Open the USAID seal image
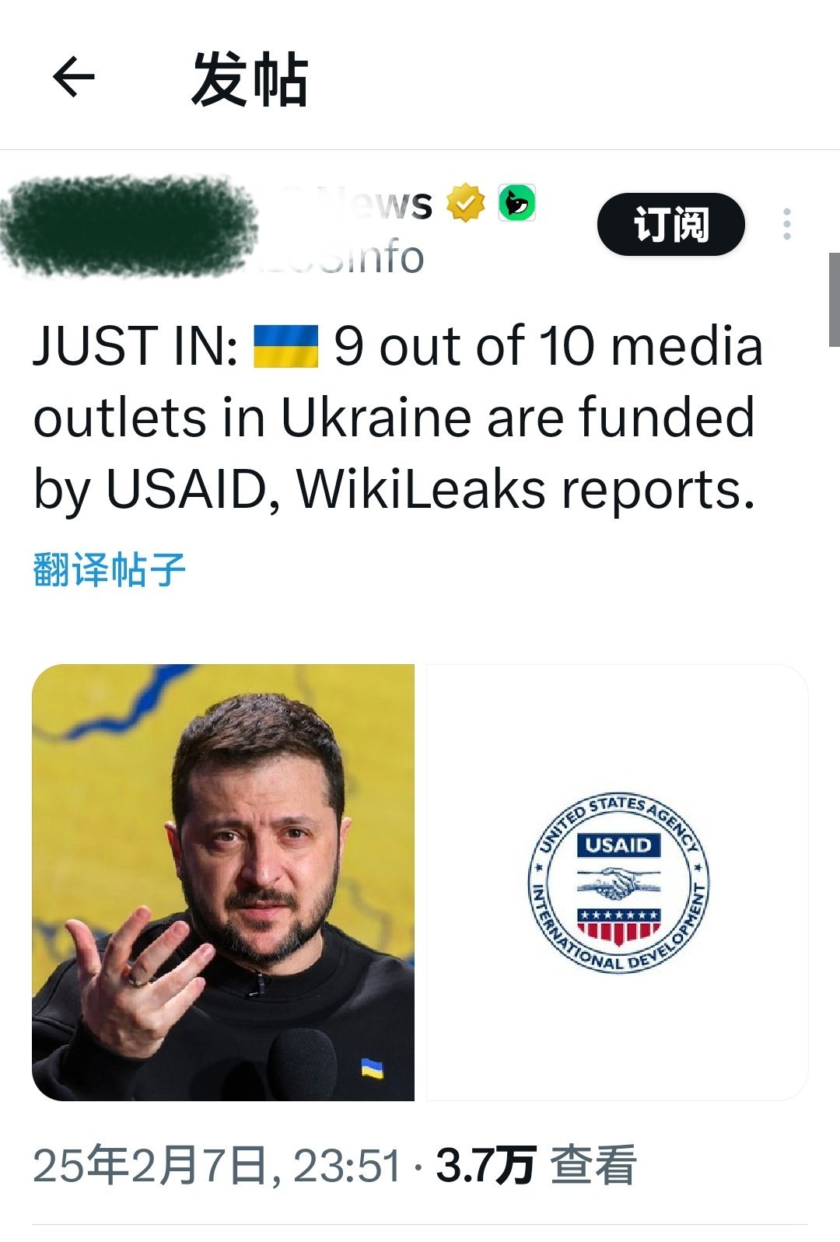This screenshot has height=1242, width=840. pos(618,882)
